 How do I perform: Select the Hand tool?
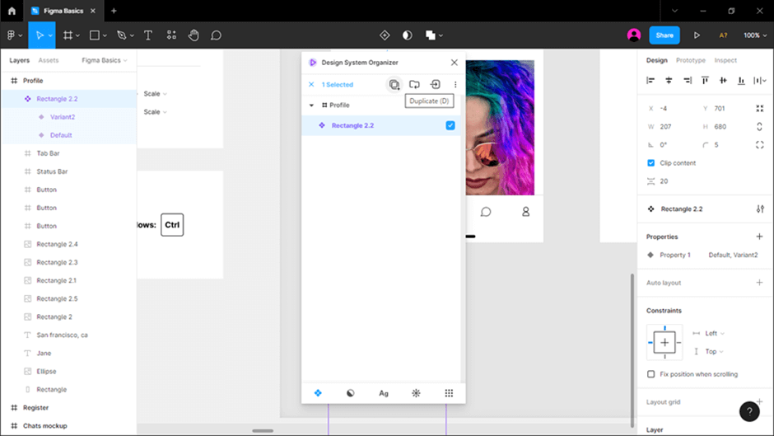click(x=193, y=35)
